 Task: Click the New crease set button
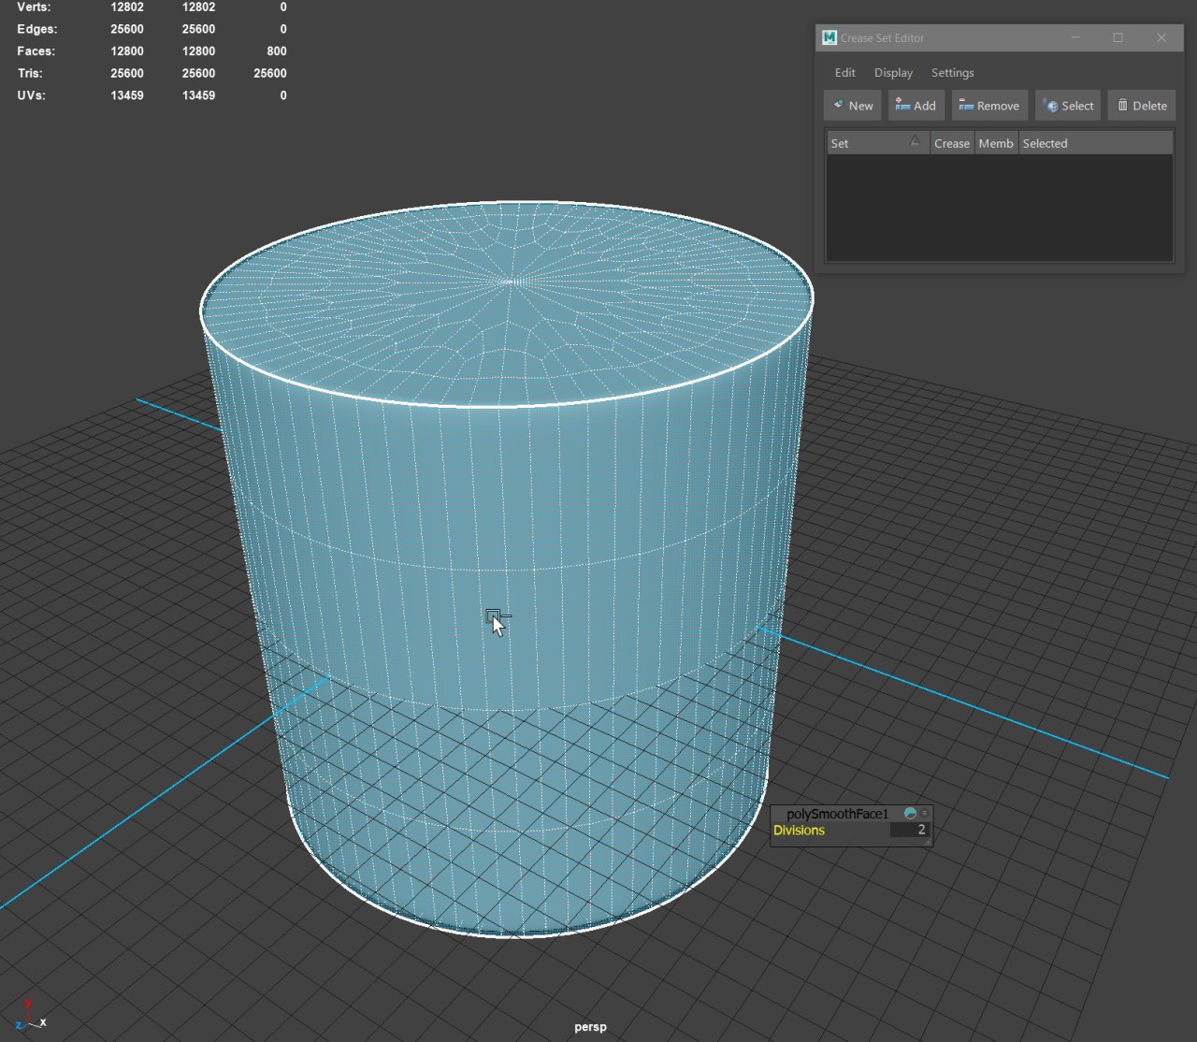tap(853, 106)
